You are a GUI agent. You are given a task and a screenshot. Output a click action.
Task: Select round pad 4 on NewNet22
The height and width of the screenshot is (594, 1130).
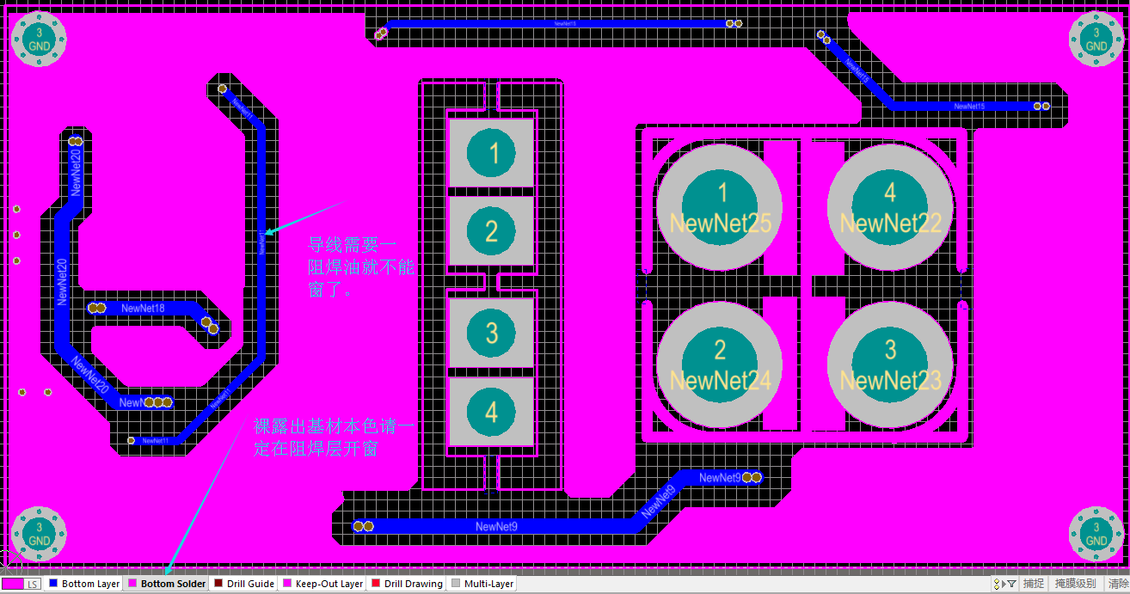pyautogui.click(x=890, y=207)
